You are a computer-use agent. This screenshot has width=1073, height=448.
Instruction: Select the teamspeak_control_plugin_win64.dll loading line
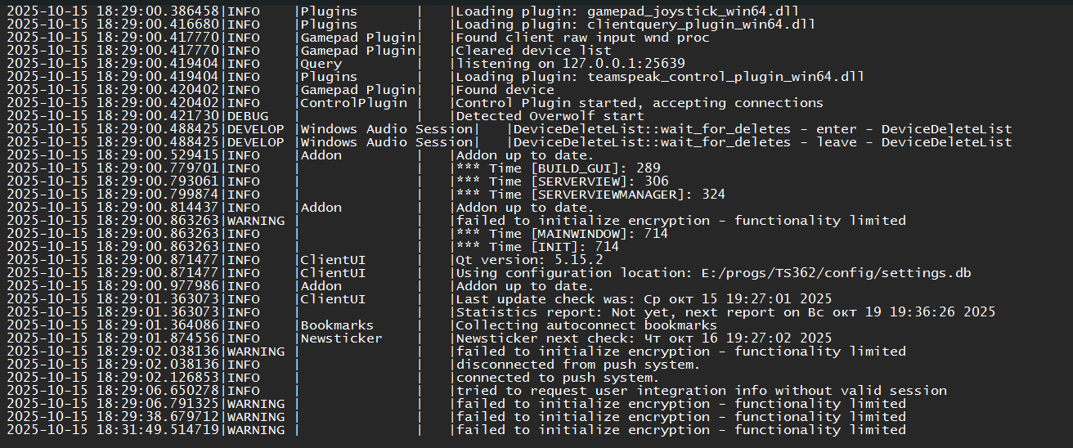click(x=660, y=77)
